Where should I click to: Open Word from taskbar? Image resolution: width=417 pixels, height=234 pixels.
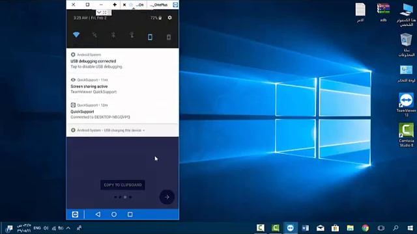(306, 228)
